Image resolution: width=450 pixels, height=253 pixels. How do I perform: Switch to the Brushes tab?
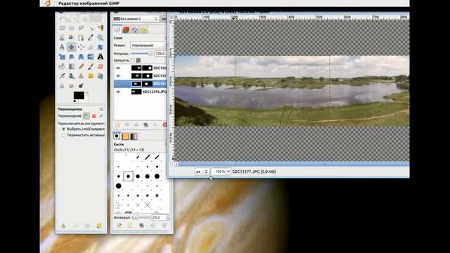tap(117, 136)
